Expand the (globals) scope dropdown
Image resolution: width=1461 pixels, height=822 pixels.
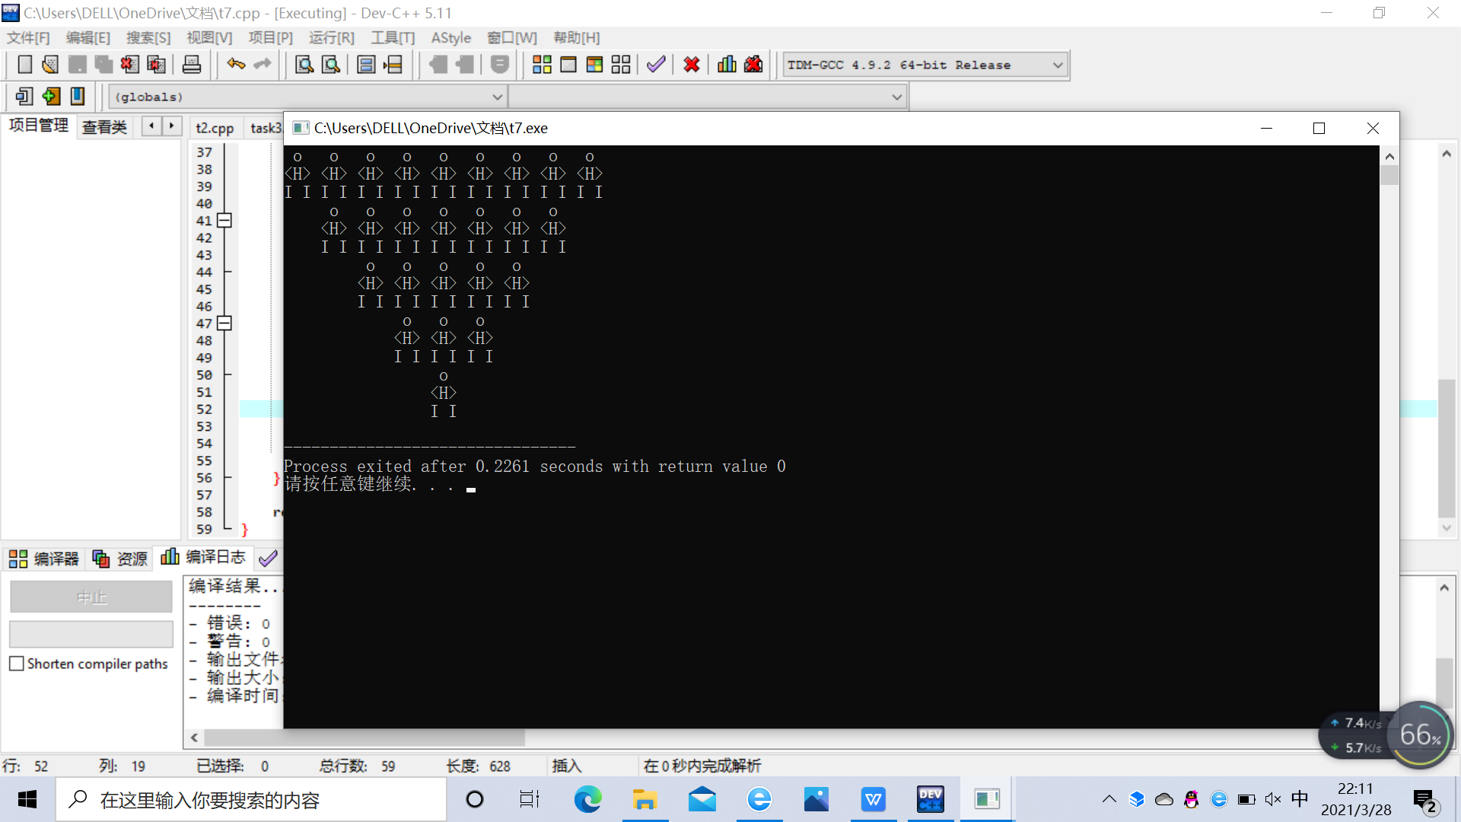click(497, 97)
